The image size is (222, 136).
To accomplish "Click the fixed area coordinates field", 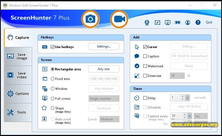I will (x=104, y=79).
